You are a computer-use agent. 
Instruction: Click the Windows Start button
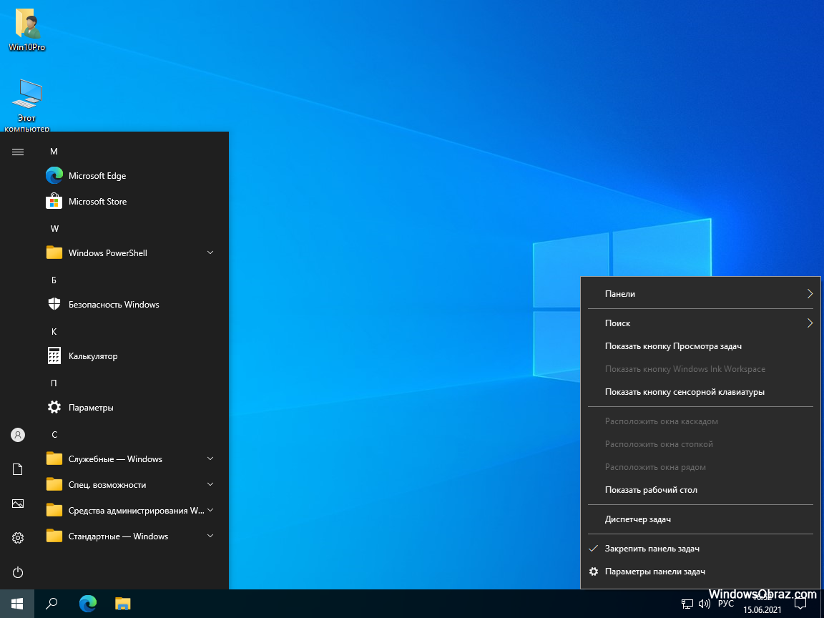point(17,604)
